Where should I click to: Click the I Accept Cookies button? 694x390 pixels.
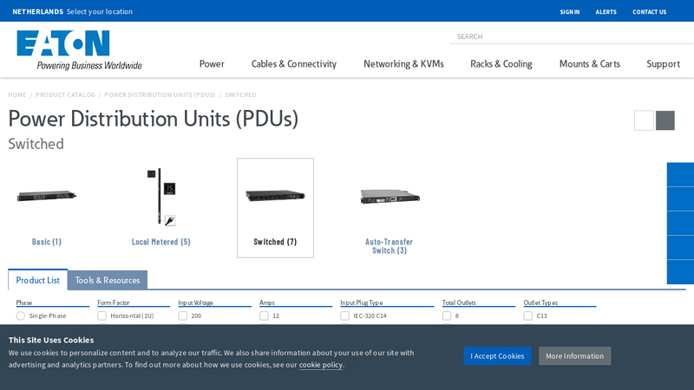[497, 356]
